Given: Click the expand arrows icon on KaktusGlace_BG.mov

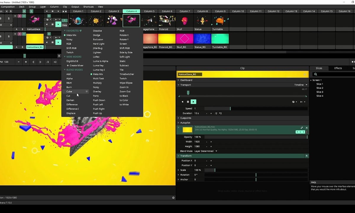Looking at the screenshot, I should coord(302,128).
